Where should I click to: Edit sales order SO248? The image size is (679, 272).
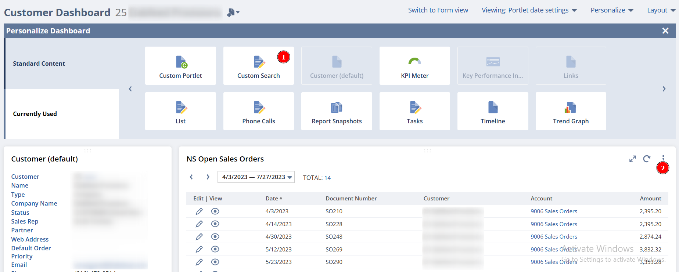point(199,236)
